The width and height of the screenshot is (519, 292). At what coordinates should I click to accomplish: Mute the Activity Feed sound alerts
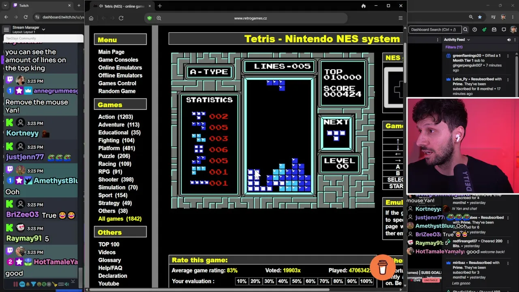click(x=509, y=40)
